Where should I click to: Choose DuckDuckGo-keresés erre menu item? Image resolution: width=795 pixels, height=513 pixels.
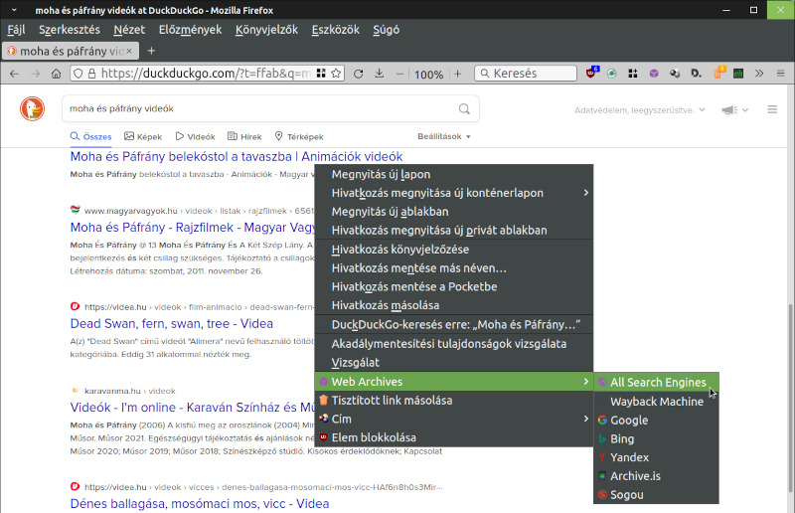click(x=454, y=325)
